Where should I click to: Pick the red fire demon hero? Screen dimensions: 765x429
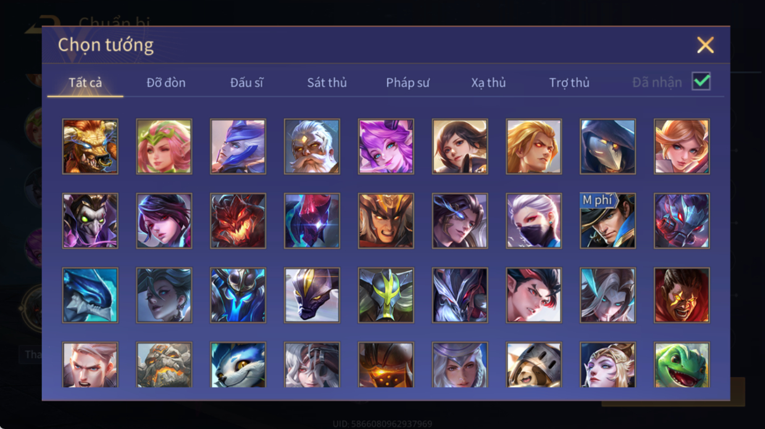(238, 221)
